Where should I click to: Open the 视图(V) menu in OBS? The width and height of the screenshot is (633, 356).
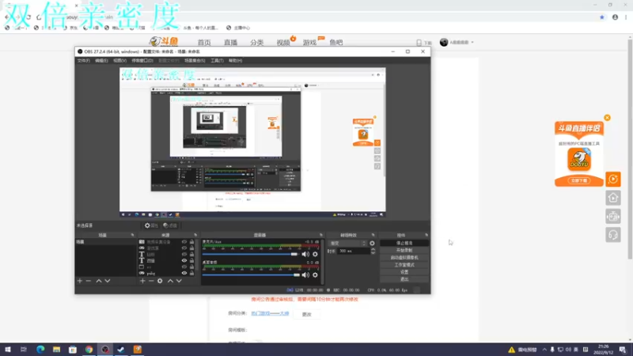pyautogui.click(x=120, y=61)
